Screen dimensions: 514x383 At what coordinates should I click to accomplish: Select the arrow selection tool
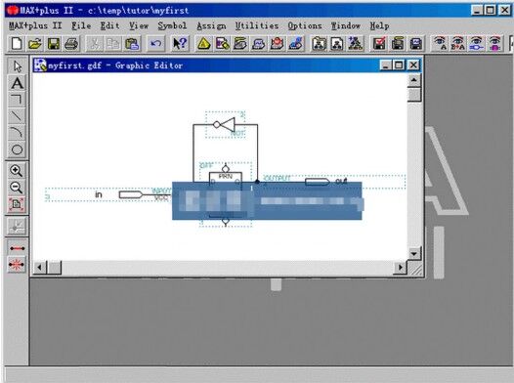click(x=17, y=66)
